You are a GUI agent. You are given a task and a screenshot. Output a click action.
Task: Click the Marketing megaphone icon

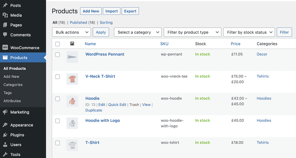pyautogui.click(x=5, y=112)
